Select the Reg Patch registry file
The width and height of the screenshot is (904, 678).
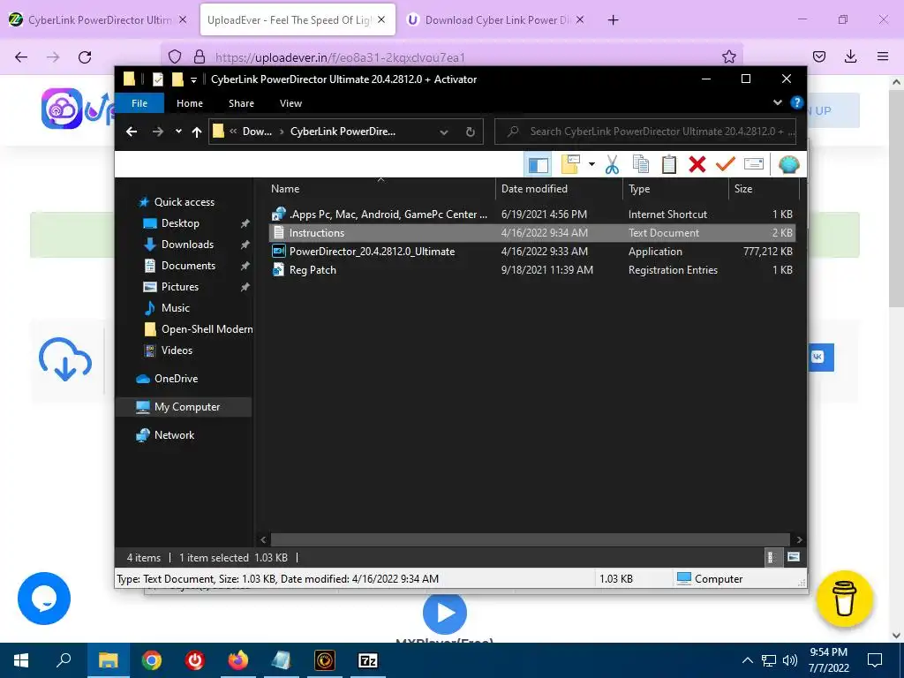click(531, 270)
